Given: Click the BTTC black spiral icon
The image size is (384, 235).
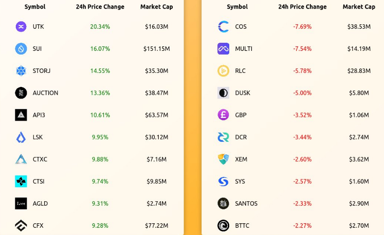Looking at the screenshot, I should coord(223,226).
